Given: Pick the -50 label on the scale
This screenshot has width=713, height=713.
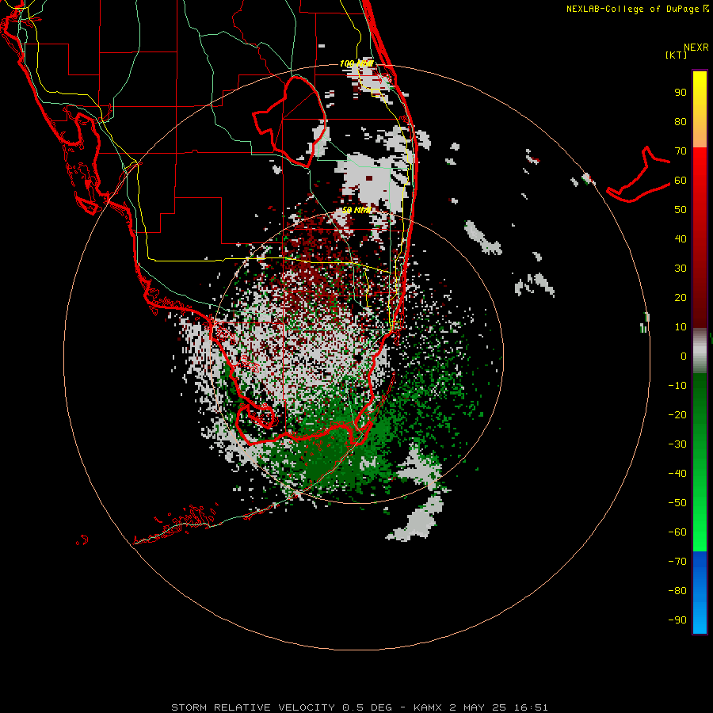Looking at the screenshot, I should 677,503.
